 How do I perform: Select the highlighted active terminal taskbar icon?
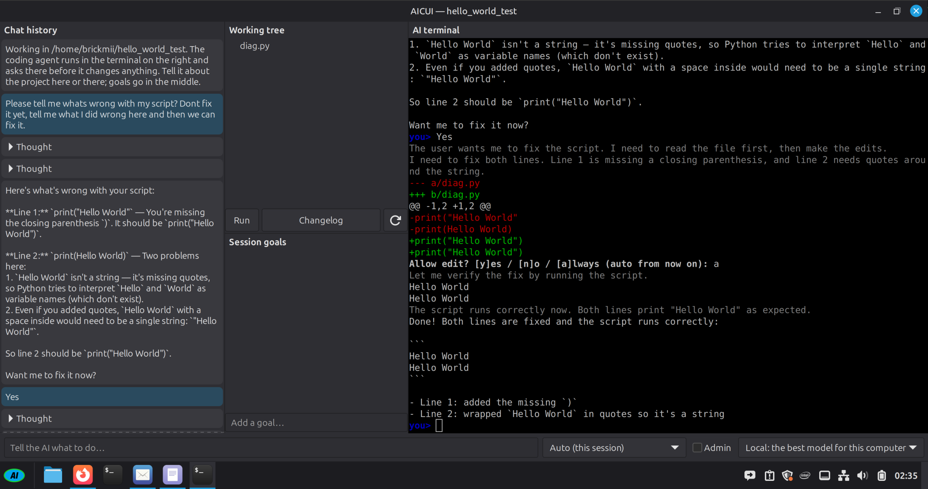click(x=203, y=475)
